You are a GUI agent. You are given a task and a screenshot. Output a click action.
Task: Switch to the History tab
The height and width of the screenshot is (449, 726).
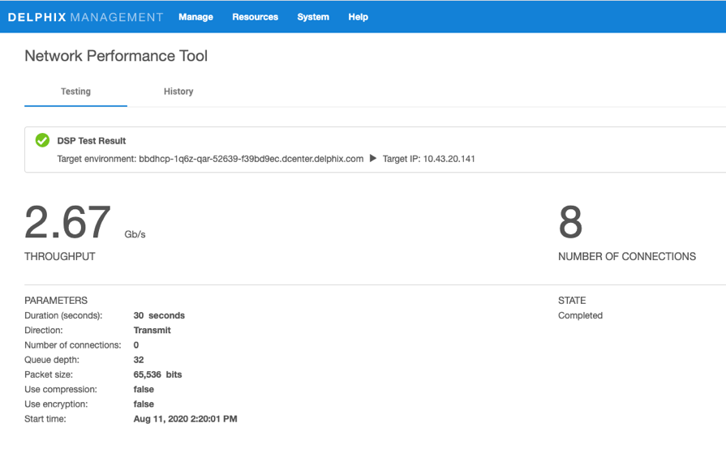[178, 92]
